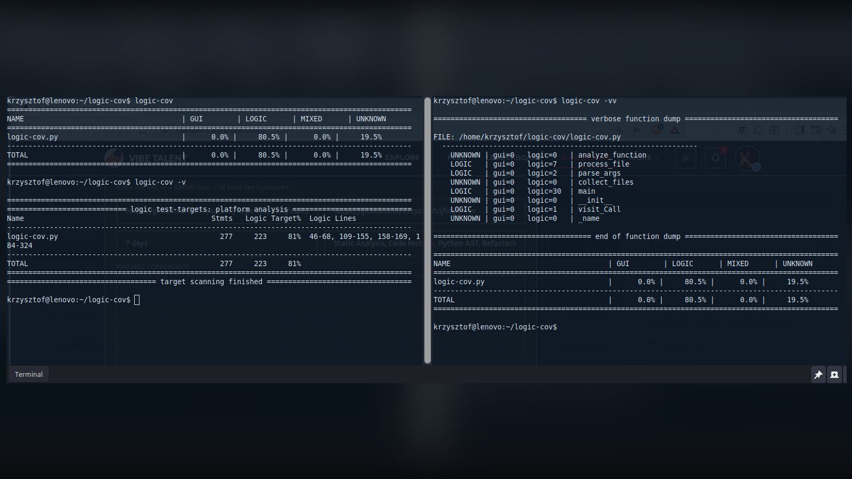Click the 'logic-cov -v' command text
The height and width of the screenshot is (479, 852).
point(160,182)
